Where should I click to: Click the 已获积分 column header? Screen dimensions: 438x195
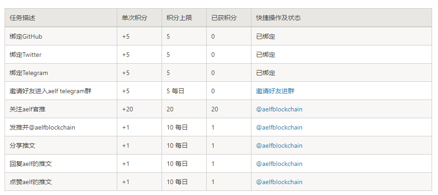click(224, 18)
